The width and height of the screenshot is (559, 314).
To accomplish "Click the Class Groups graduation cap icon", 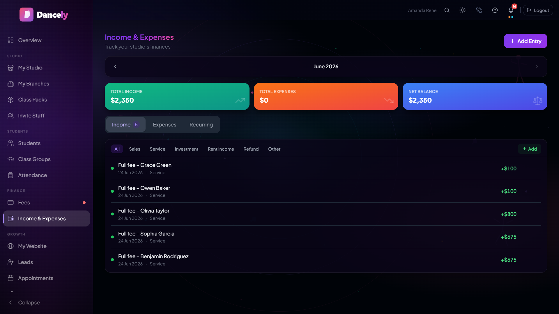I will [x=10, y=159].
